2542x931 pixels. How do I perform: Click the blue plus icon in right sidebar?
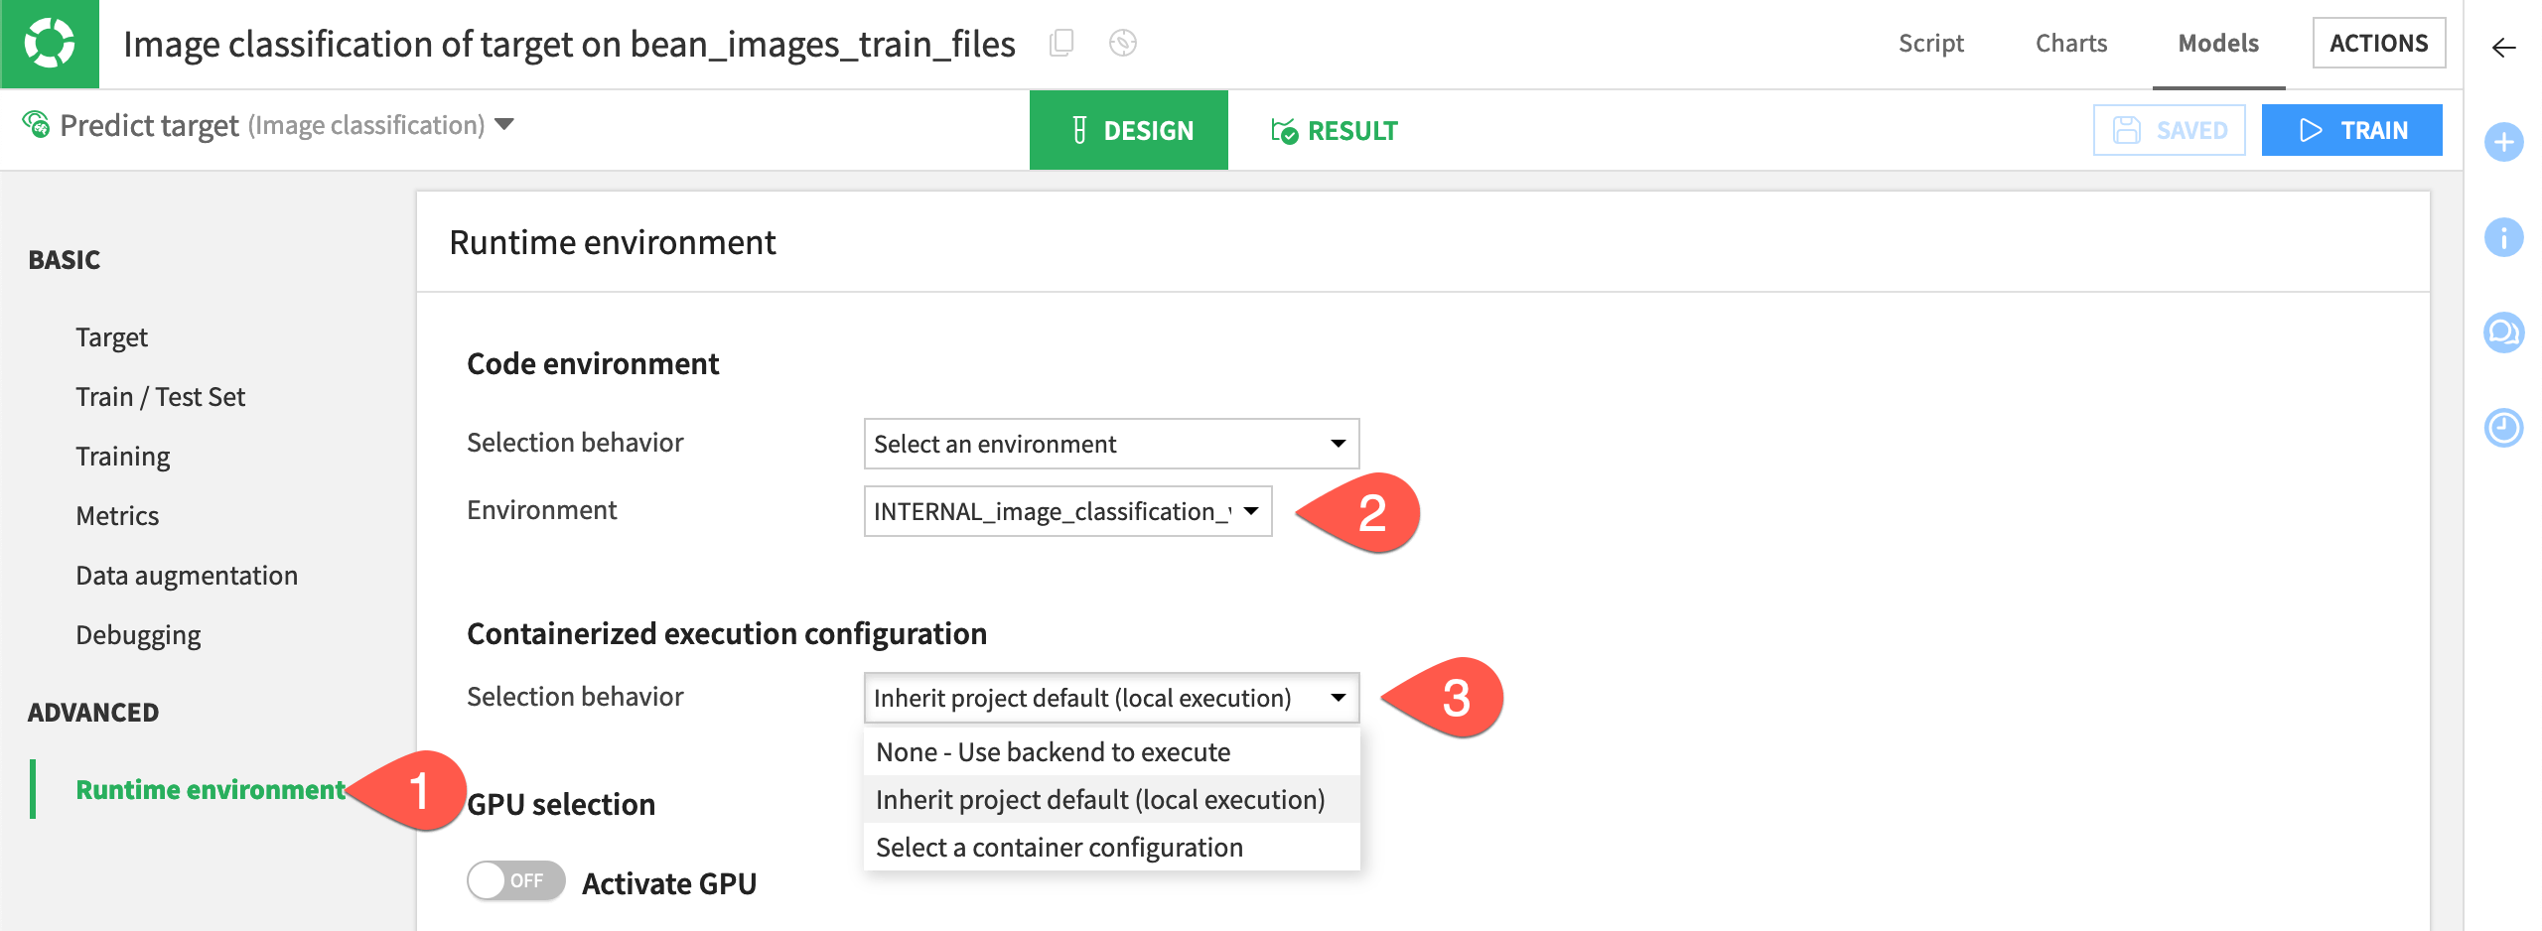point(2504,142)
